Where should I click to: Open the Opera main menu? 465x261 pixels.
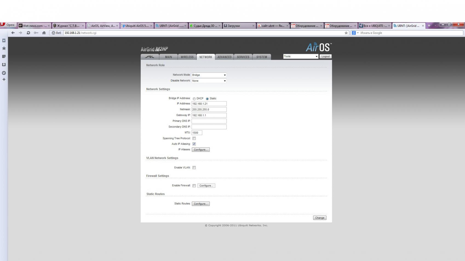(x=8, y=25)
